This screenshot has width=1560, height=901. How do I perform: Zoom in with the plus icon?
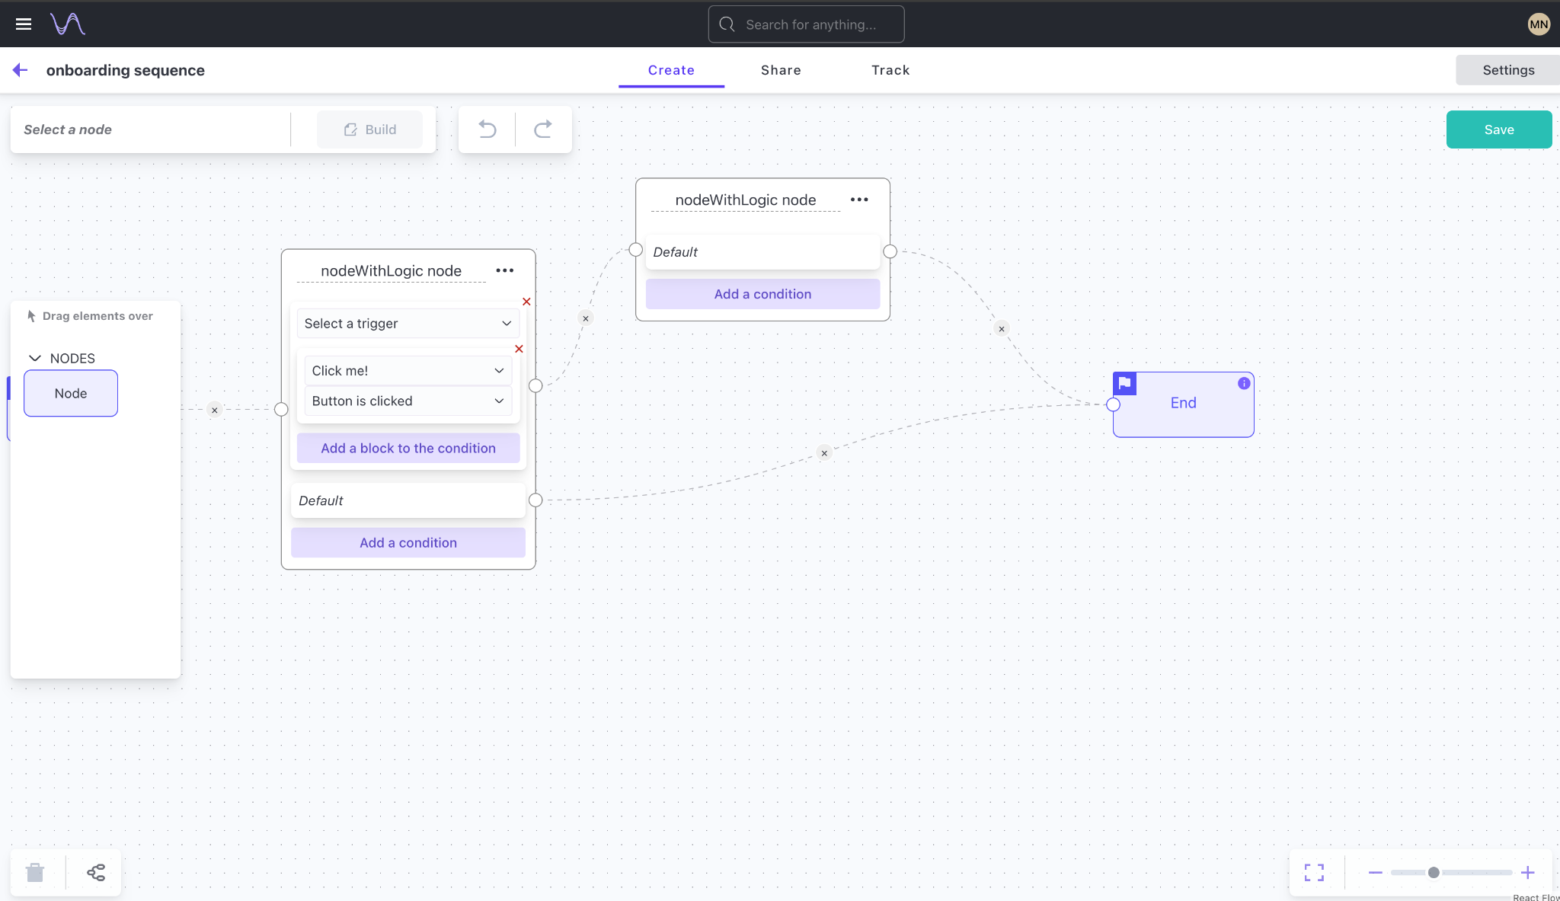1528,872
